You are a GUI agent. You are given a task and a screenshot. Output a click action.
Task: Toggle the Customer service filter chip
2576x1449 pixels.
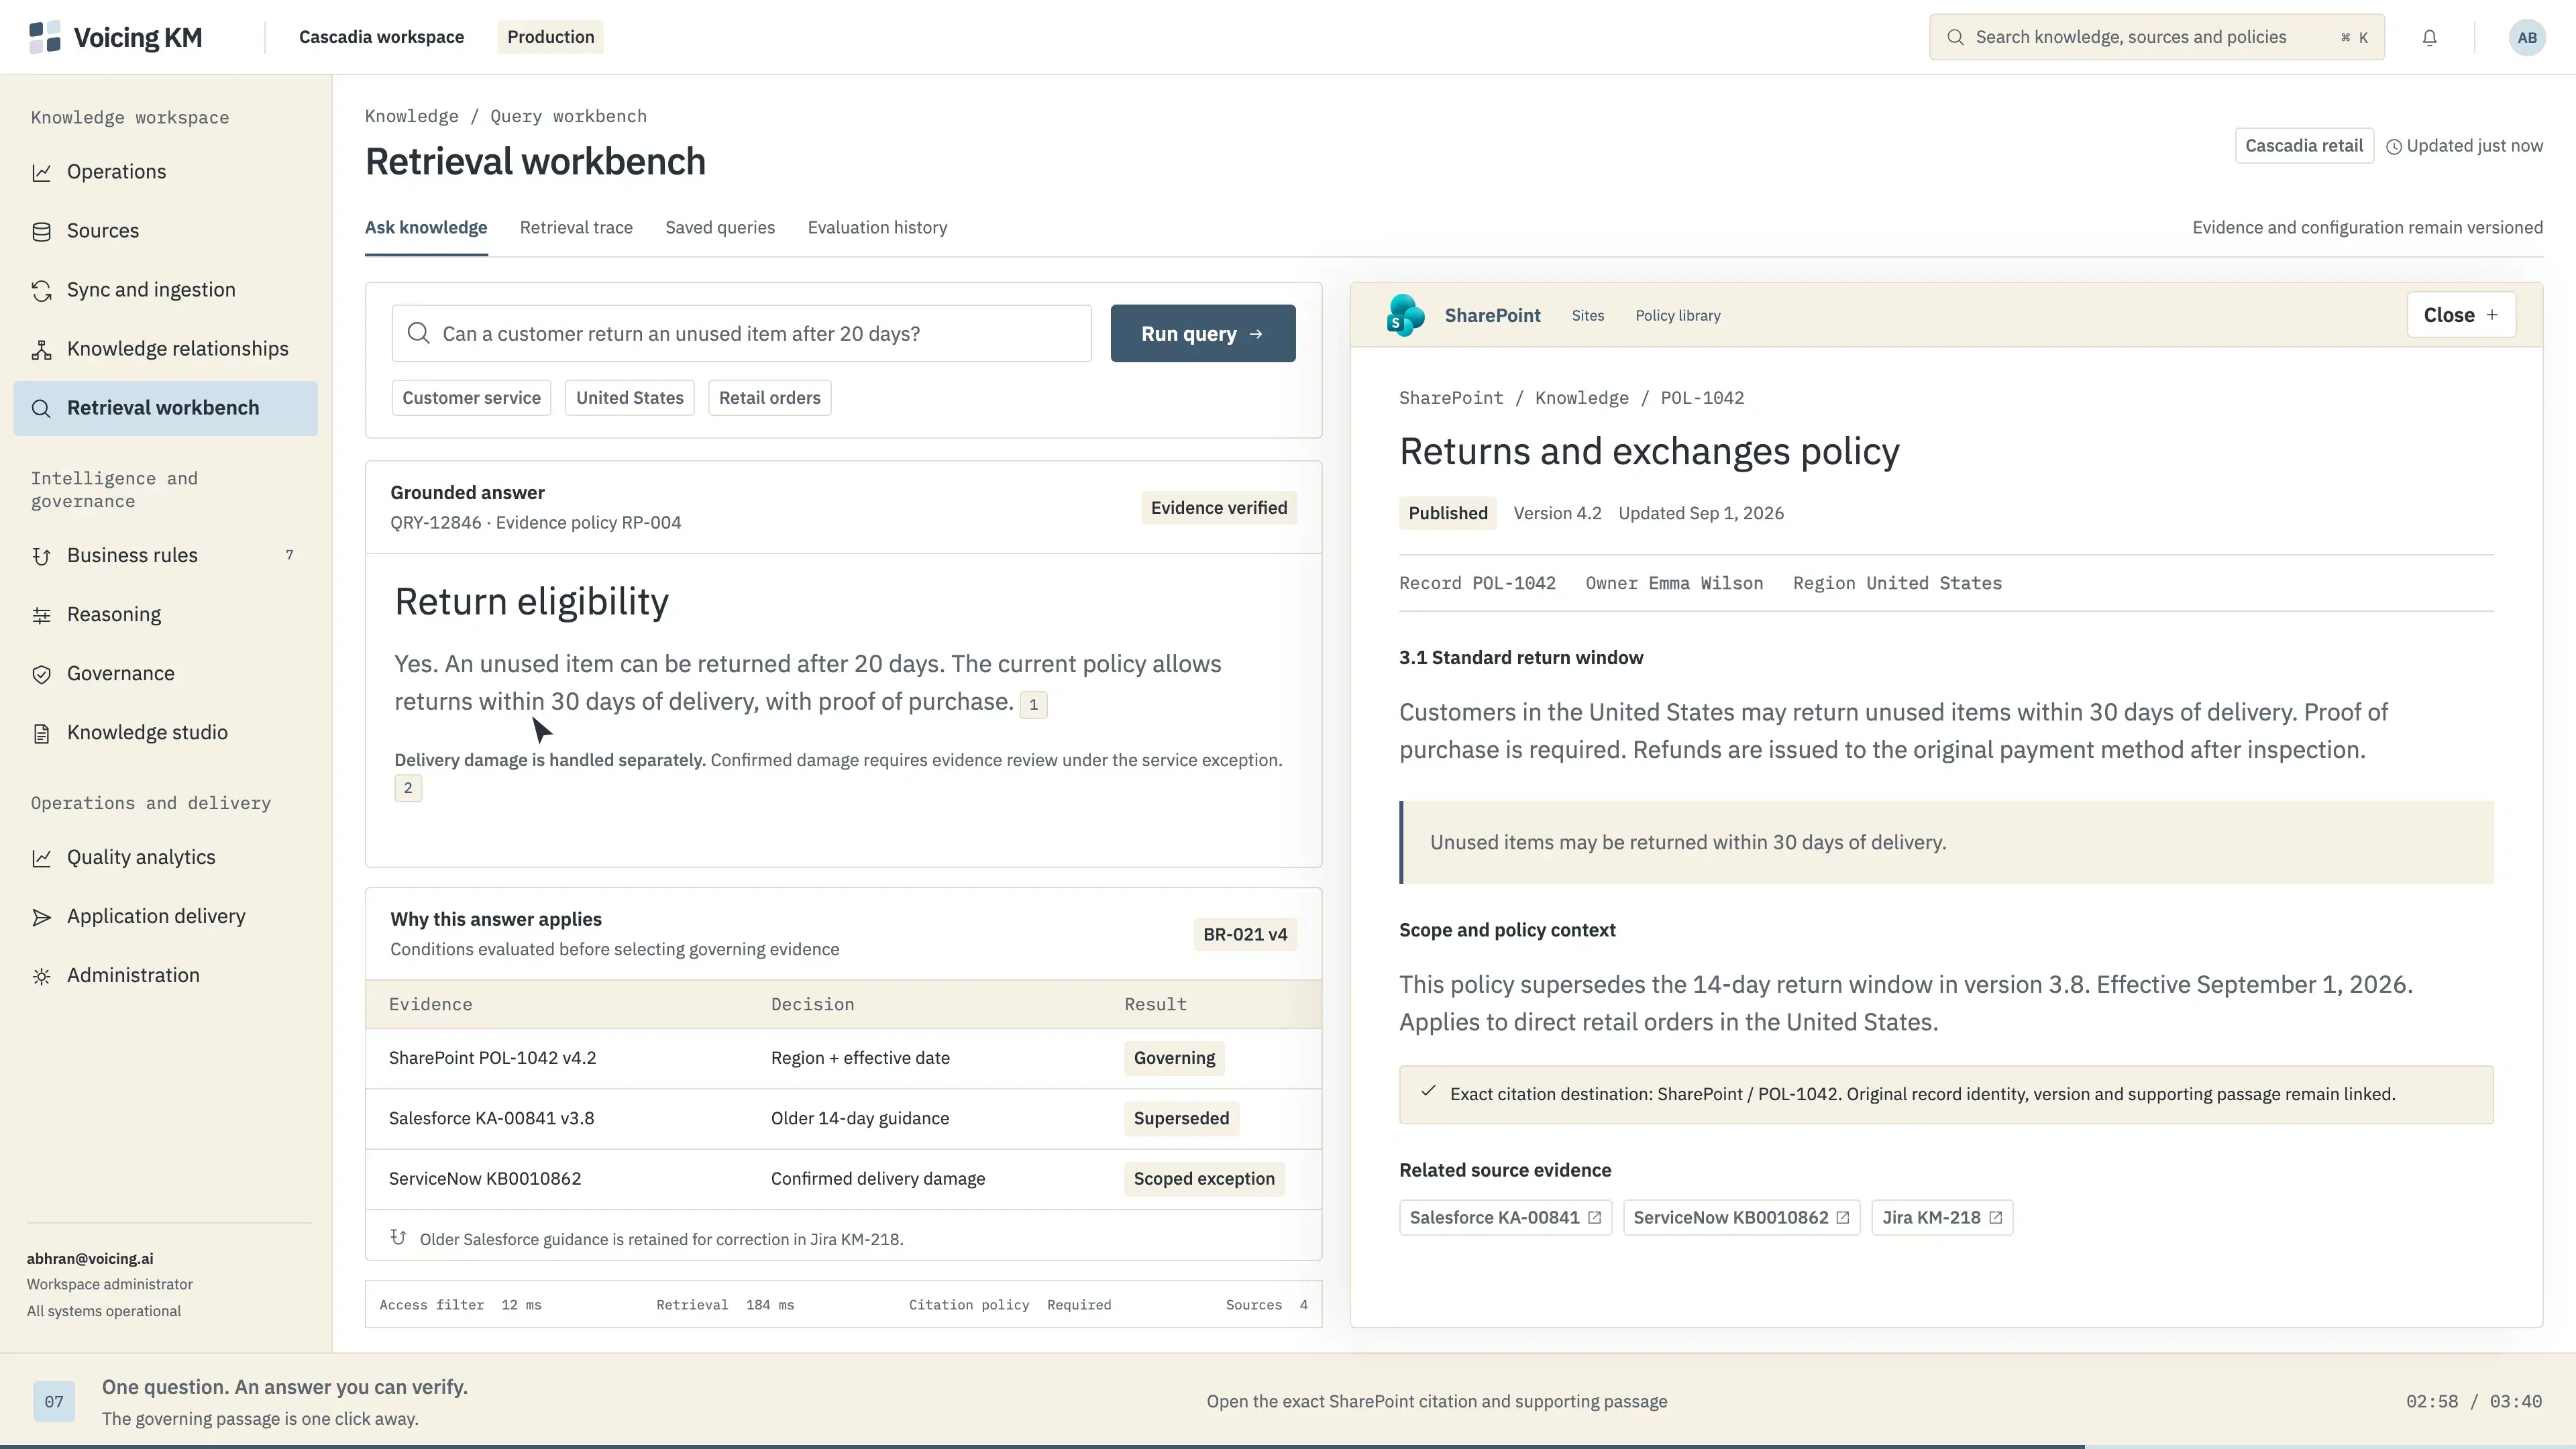pyautogui.click(x=471, y=398)
